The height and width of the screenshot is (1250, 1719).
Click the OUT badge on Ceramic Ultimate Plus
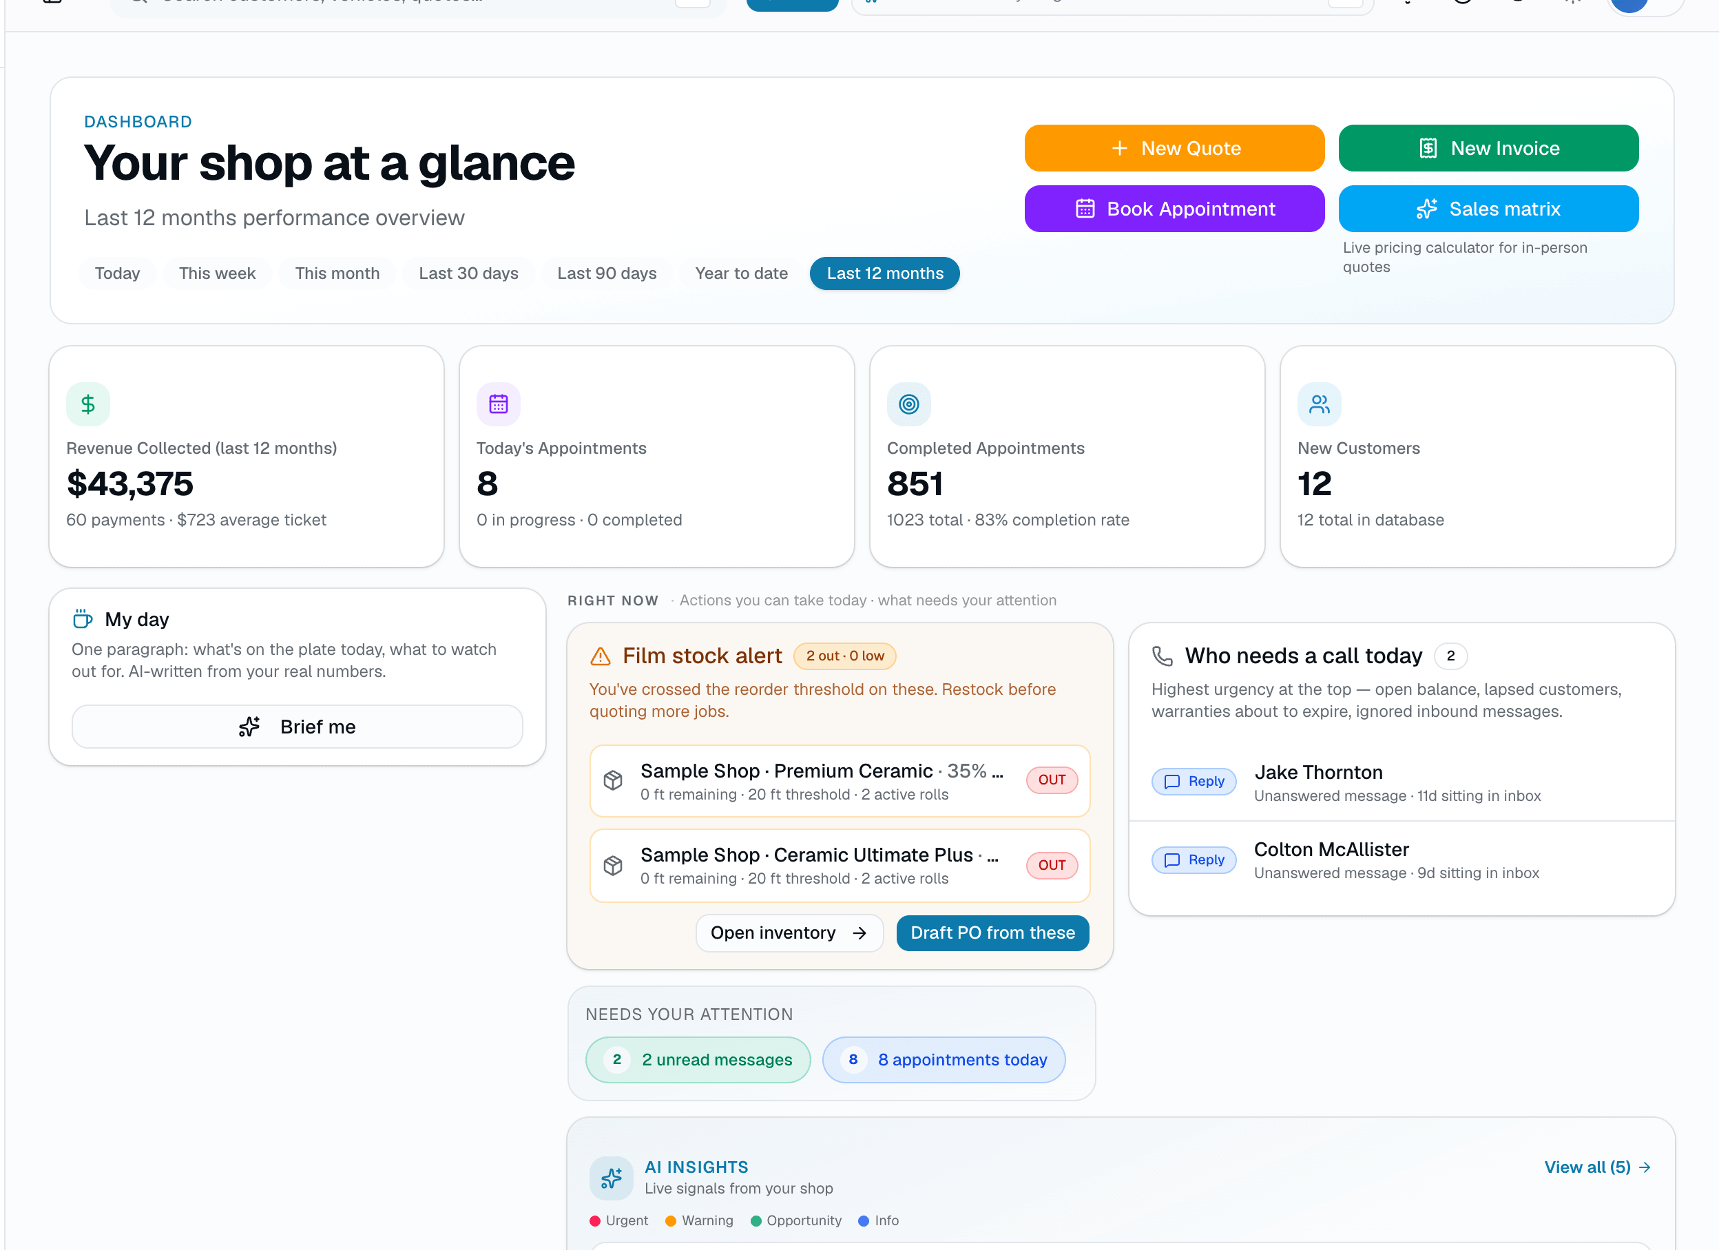click(x=1052, y=865)
